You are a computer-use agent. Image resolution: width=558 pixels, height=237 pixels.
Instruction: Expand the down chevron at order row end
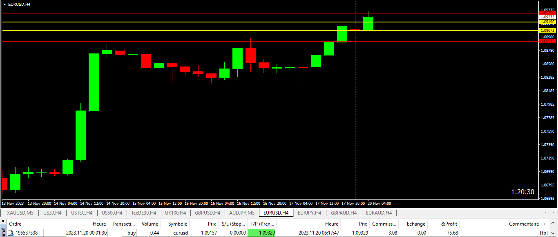(553, 233)
